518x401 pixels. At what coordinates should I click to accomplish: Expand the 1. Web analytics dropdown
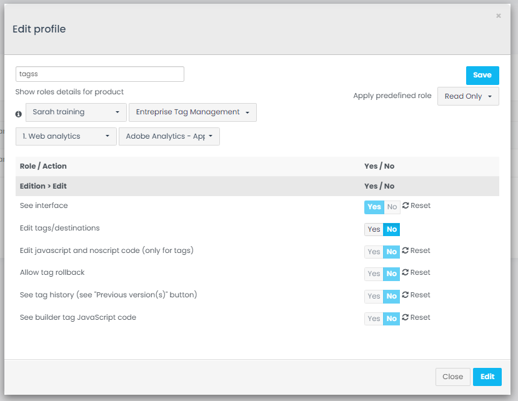(x=66, y=136)
